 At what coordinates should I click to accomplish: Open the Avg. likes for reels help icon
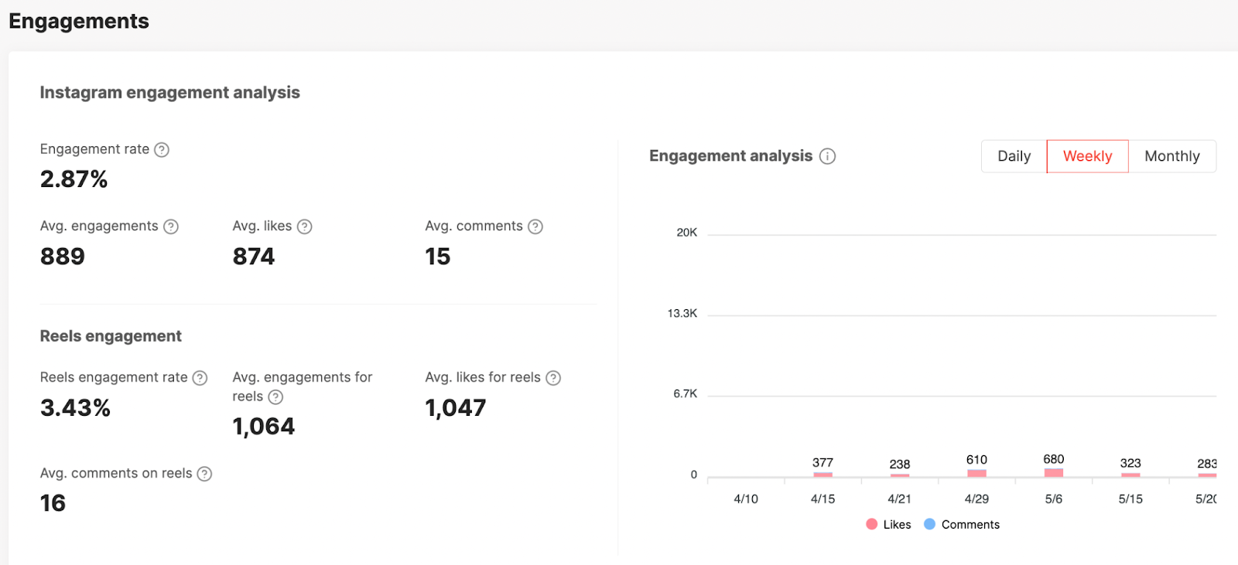tap(553, 378)
